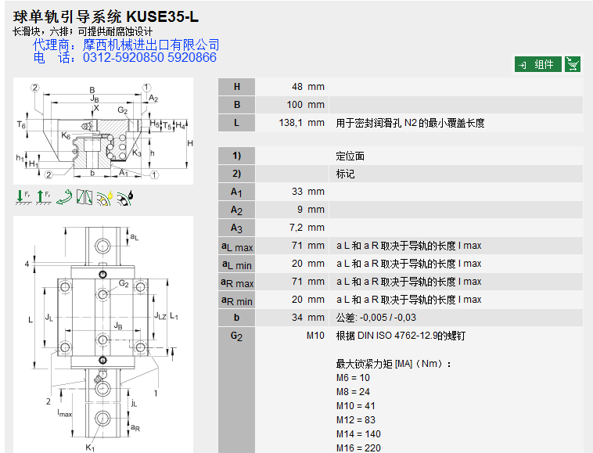
Task: Open the top-view carriage drawing
Action: pos(103,335)
